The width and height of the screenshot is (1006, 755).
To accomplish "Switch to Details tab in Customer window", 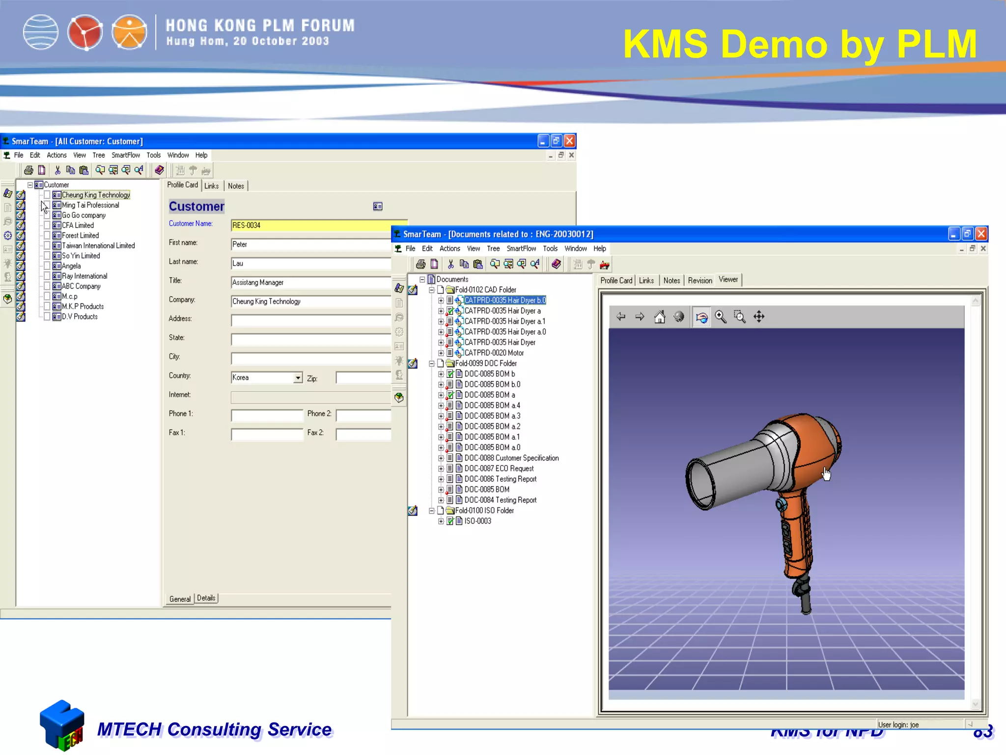I will (x=206, y=598).
